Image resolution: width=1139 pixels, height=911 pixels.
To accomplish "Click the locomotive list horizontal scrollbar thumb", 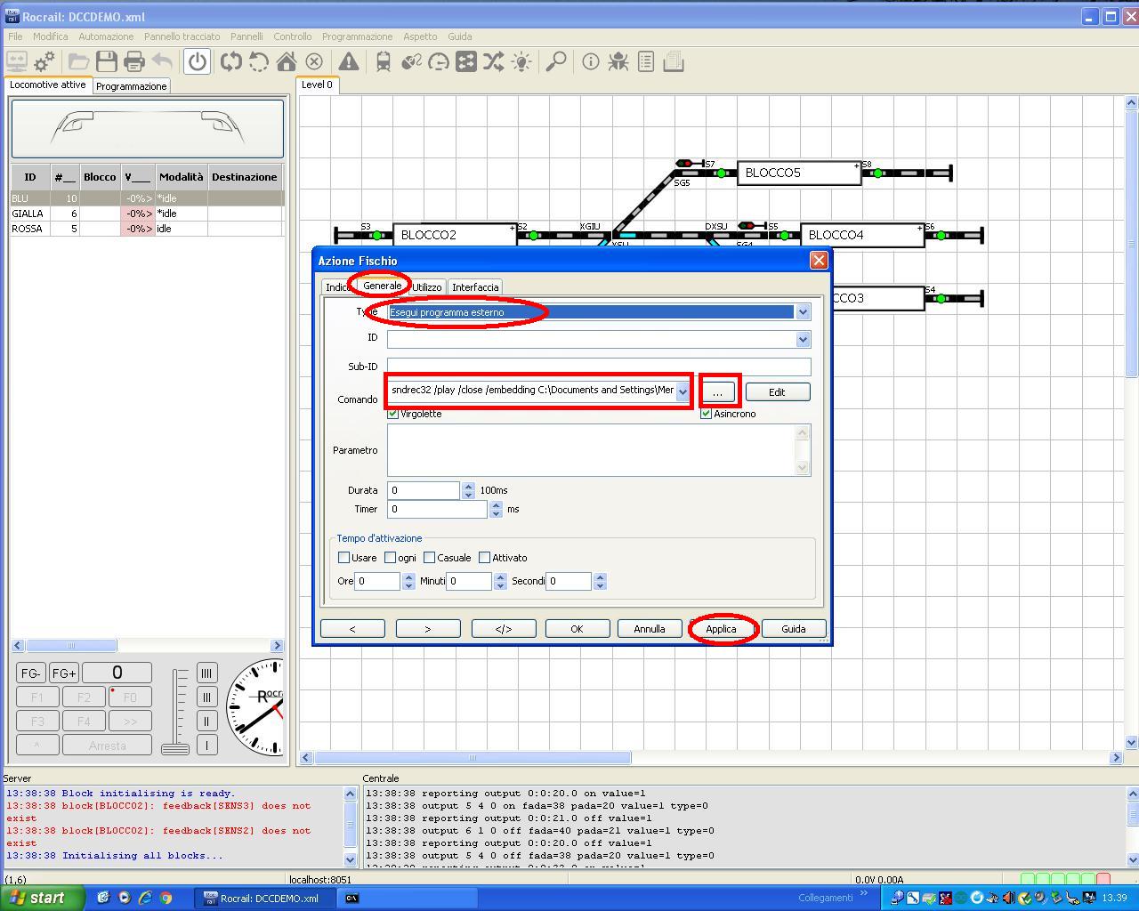I will (71, 646).
